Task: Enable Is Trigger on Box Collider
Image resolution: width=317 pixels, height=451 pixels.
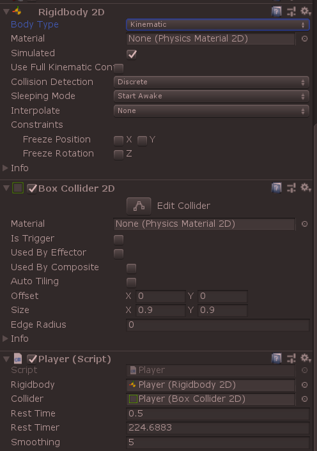Action: point(118,240)
